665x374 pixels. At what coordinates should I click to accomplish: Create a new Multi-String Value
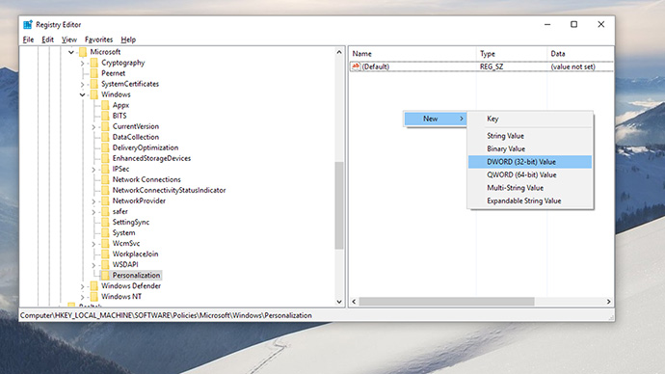pos(530,188)
